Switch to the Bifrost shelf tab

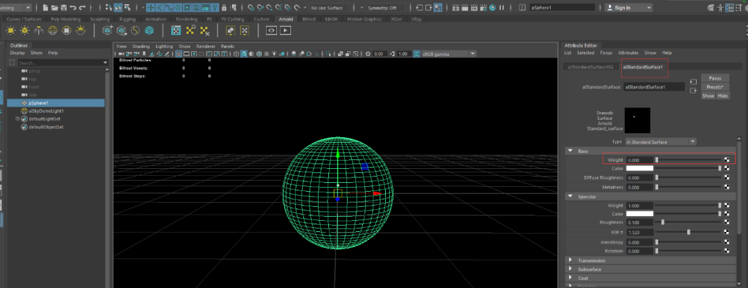pos(308,19)
